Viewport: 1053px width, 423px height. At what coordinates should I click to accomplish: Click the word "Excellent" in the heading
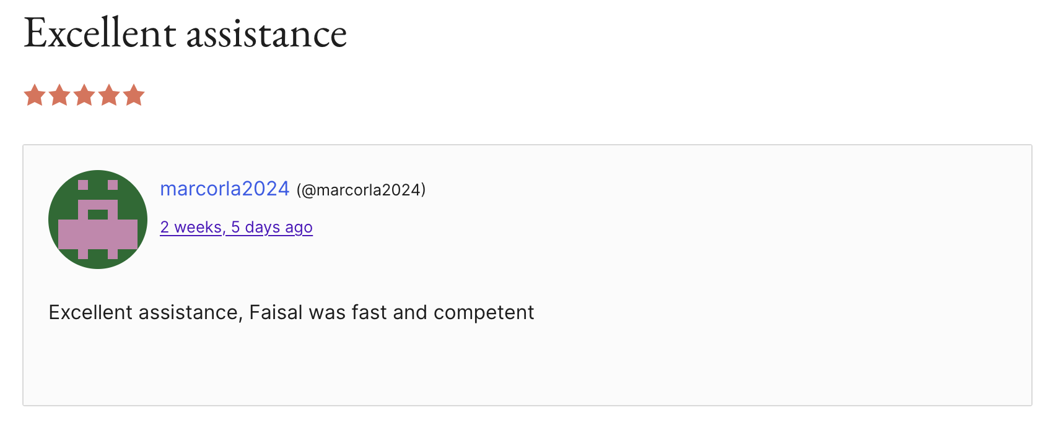[100, 34]
